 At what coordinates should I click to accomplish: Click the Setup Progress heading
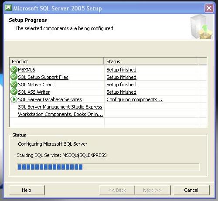28,20
